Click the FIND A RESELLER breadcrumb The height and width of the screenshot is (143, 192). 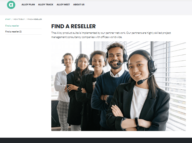35,19
